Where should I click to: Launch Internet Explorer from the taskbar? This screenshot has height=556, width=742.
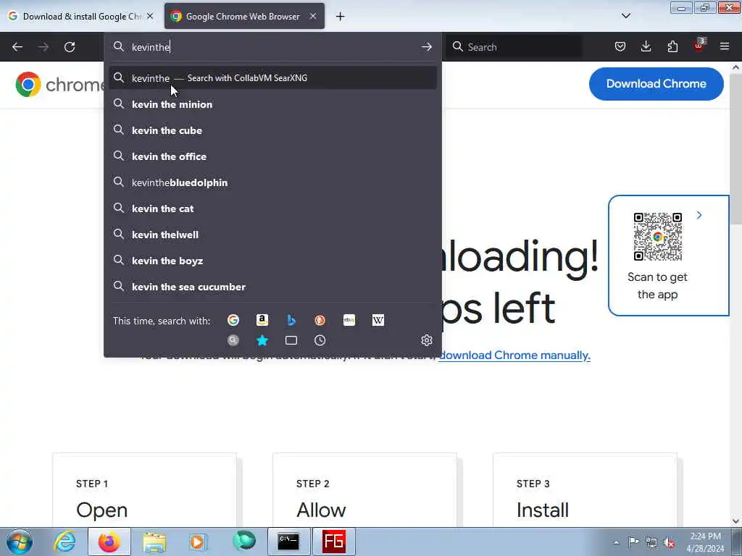point(64,542)
